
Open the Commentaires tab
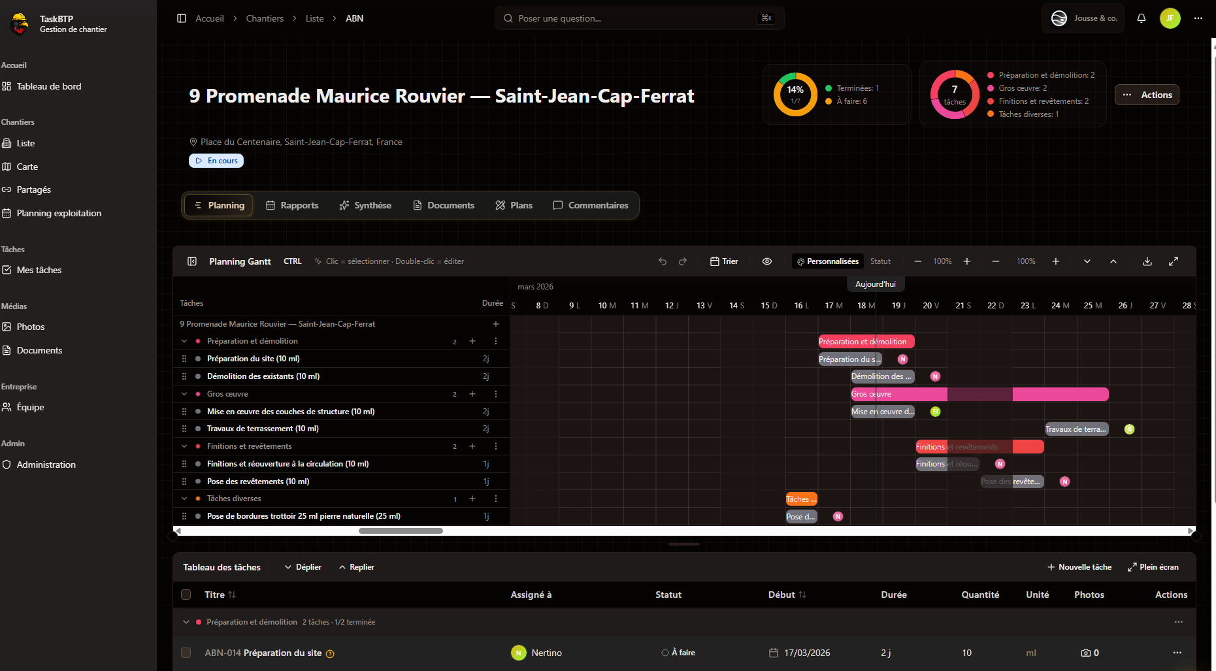[591, 205]
